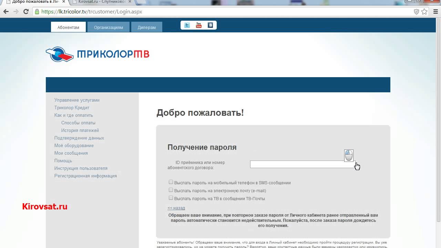
Task: Click the Получение пароля heading
Action: (202, 147)
